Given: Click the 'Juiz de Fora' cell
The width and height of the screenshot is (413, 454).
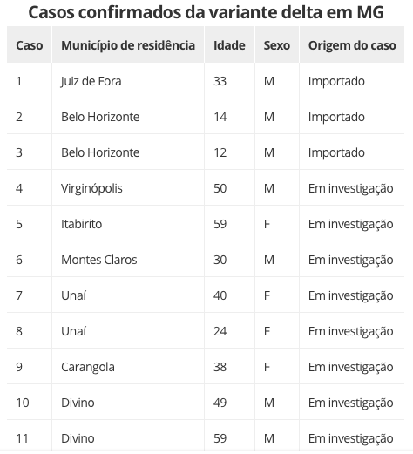Looking at the screenshot, I should pyautogui.click(x=91, y=81).
